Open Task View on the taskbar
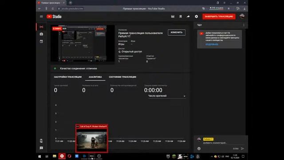Viewport: 284px width, 160px height. tap(47, 156)
